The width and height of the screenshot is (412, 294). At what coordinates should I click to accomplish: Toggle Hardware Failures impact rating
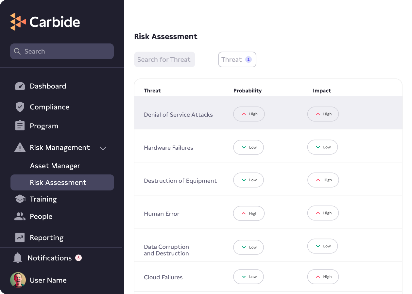coord(322,147)
